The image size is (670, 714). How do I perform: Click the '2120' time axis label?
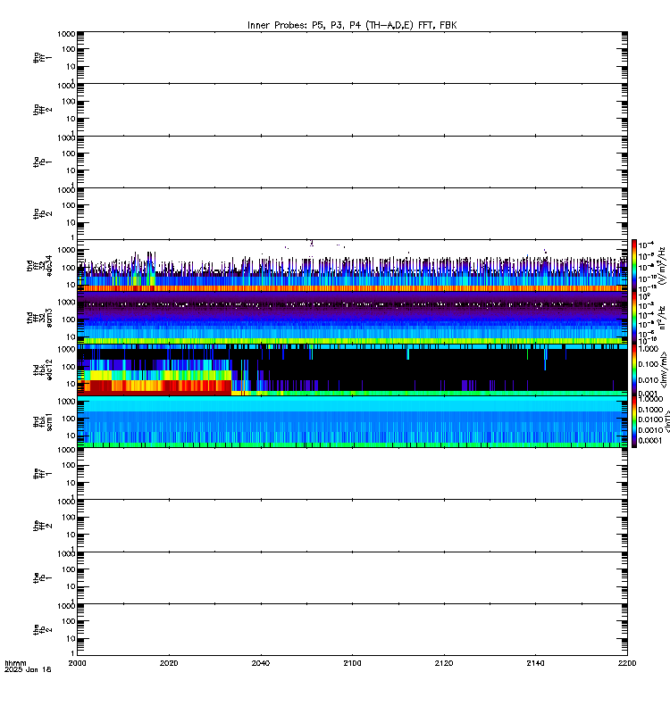[444, 663]
